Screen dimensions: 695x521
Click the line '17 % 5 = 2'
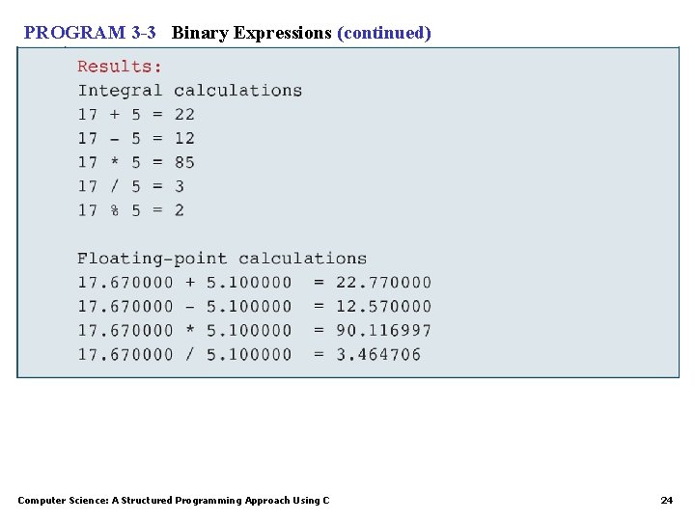tap(130, 210)
